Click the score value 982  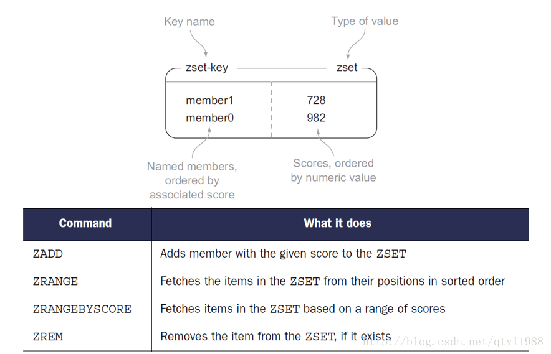pos(316,118)
